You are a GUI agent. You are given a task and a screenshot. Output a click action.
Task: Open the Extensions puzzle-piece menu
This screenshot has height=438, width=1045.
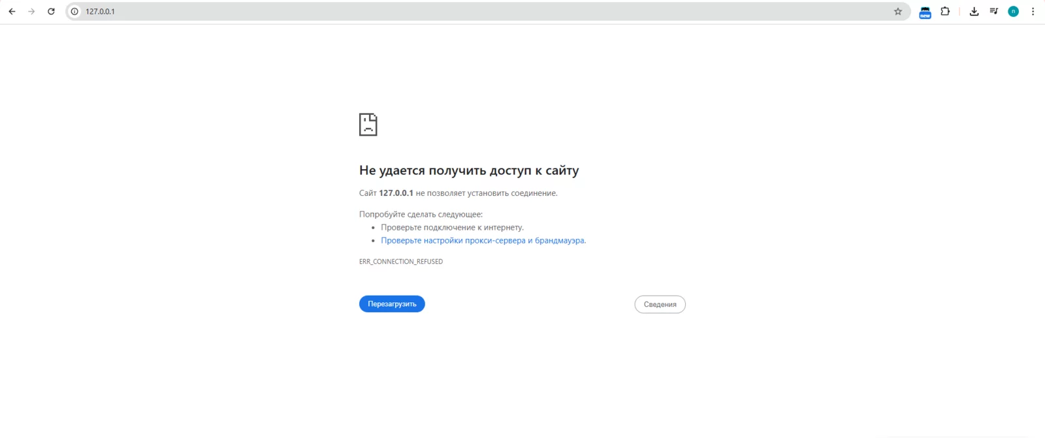tap(945, 11)
